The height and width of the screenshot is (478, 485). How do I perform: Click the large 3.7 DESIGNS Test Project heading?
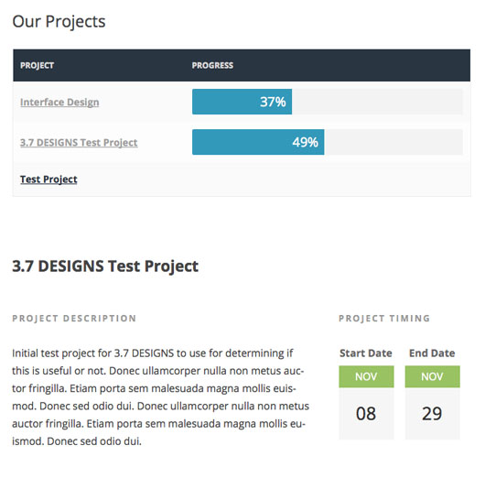tap(105, 266)
